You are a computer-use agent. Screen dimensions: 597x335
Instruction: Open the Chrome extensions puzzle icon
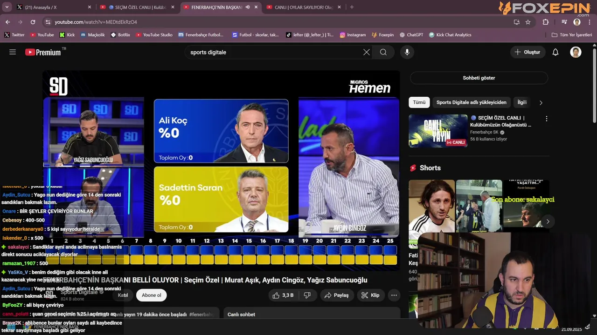click(546, 22)
